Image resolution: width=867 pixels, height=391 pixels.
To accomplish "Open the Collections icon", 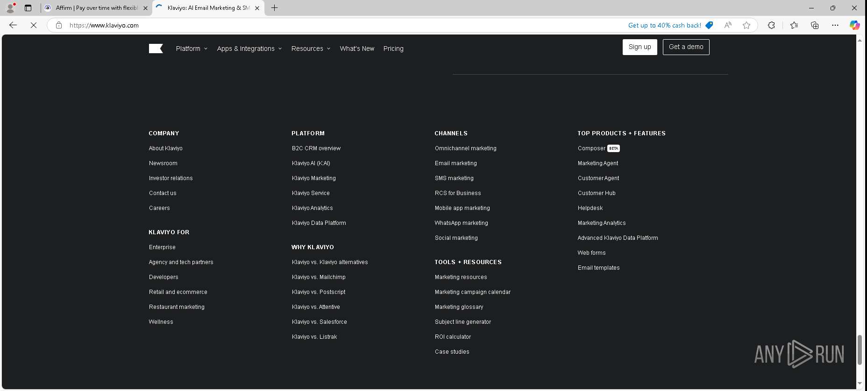I will (x=815, y=25).
